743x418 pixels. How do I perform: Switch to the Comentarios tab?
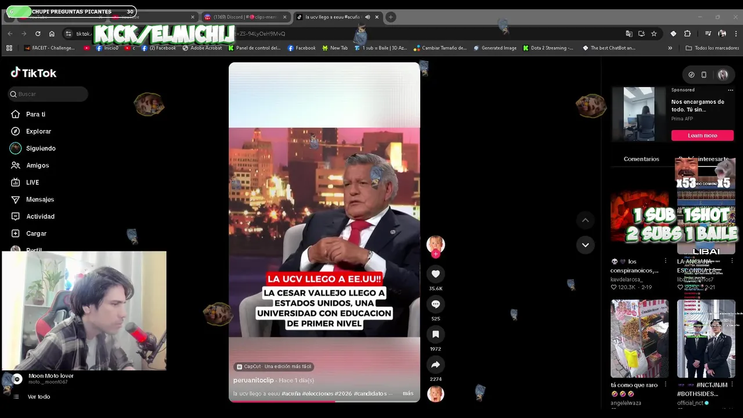tap(641, 159)
